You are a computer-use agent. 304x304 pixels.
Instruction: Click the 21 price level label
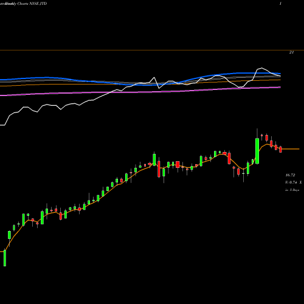(291, 52)
